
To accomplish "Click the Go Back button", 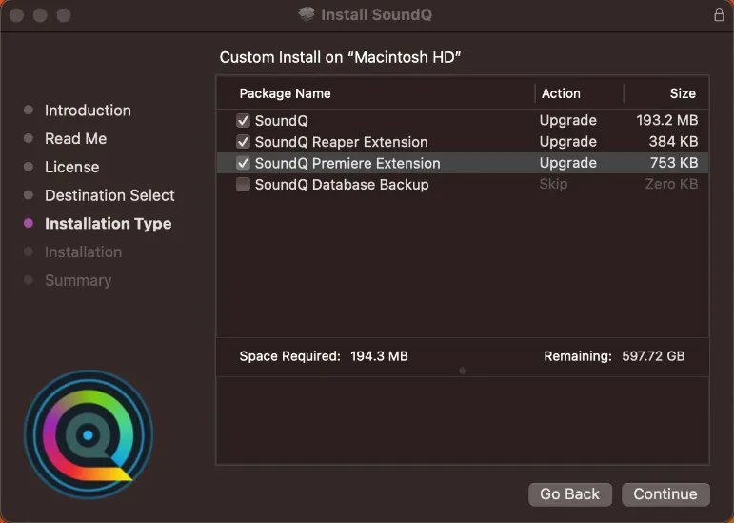I will [569, 494].
